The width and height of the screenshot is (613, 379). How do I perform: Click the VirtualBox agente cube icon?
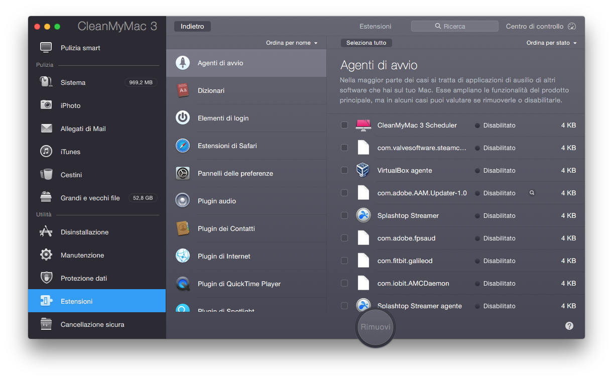coord(363,170)
